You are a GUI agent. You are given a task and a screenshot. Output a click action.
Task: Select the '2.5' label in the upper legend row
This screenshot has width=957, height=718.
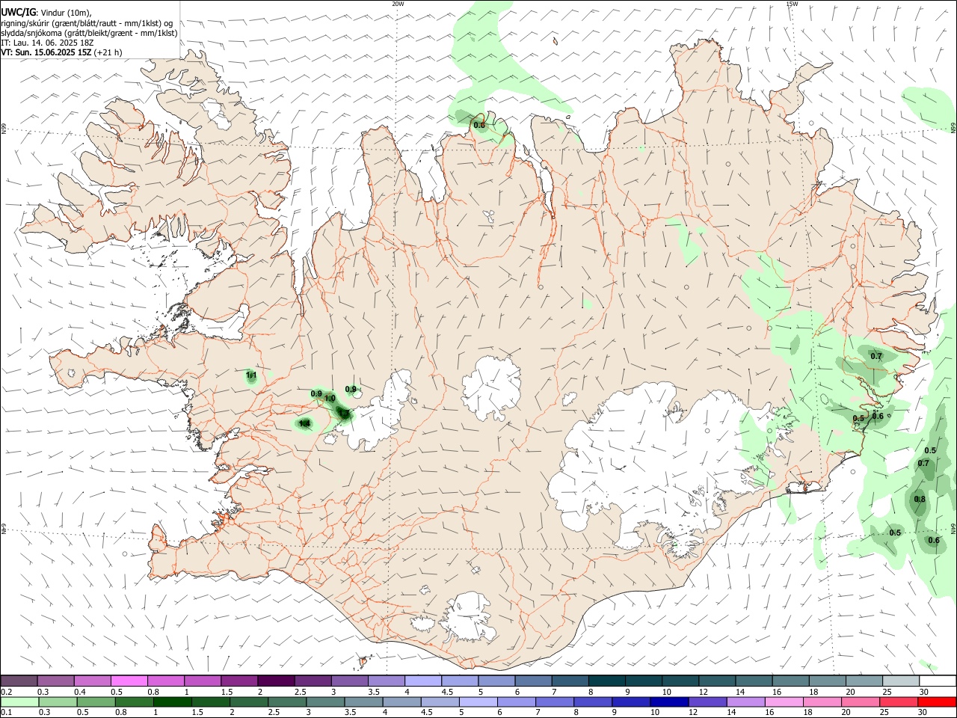click(300, 692)
